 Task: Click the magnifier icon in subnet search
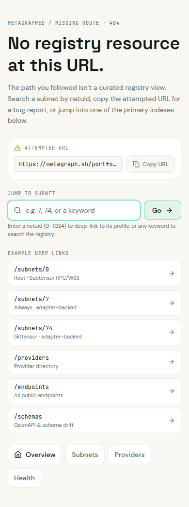(x=18, y=210)
